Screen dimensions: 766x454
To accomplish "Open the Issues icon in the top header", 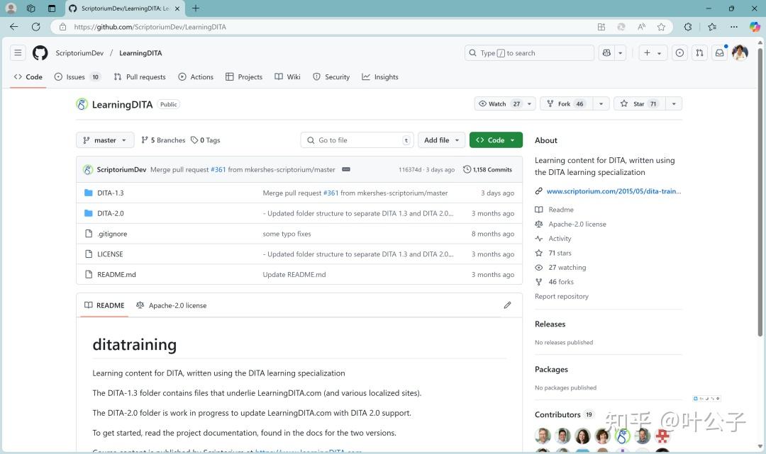I will click(679, 52).
